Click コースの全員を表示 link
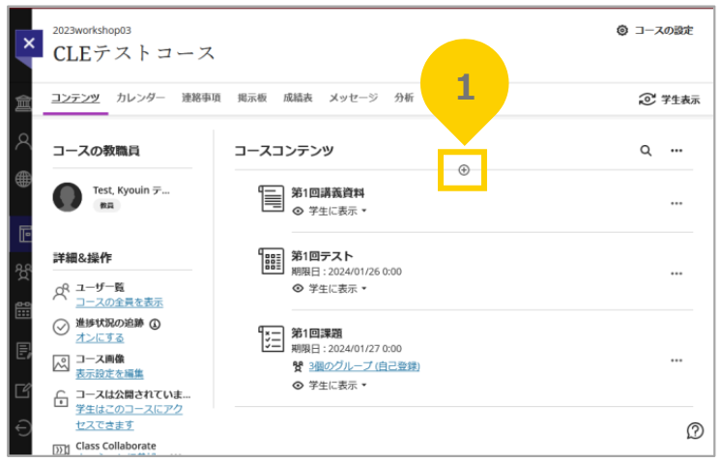Viewport: 720px width, 462px height. click(119, 302)
